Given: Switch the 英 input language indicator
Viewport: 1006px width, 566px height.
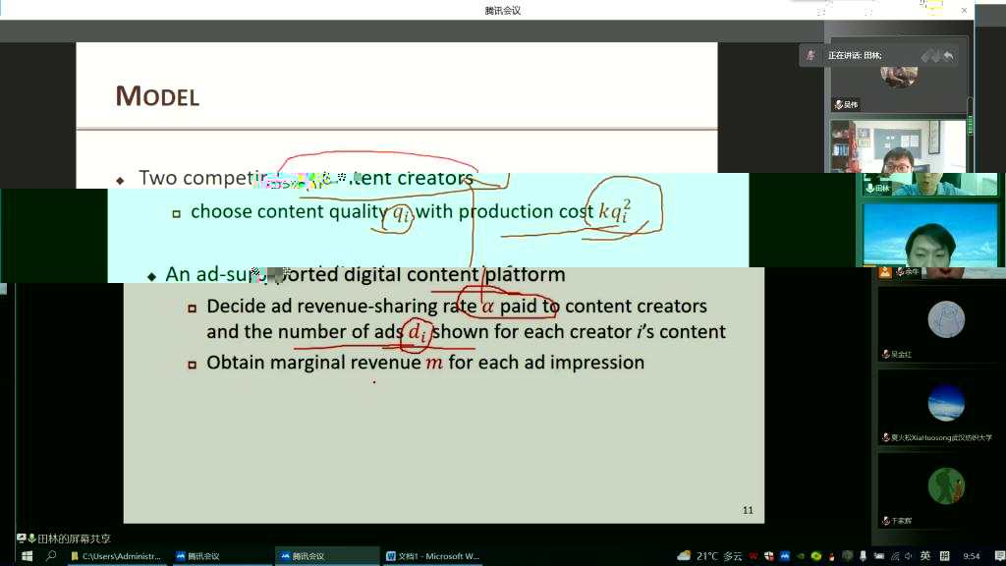Looking at the screenshot, I should coord(925,556).
